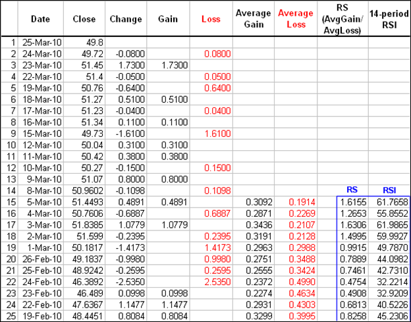Click date cell 18-Mar-10

tap(42, 99)
